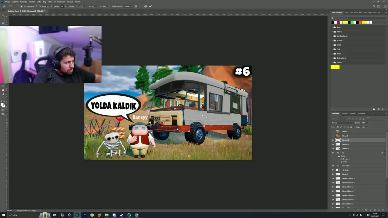Delete swatch trash icon in swatches panel
The image size is (388, 218).
click(383, 109)
